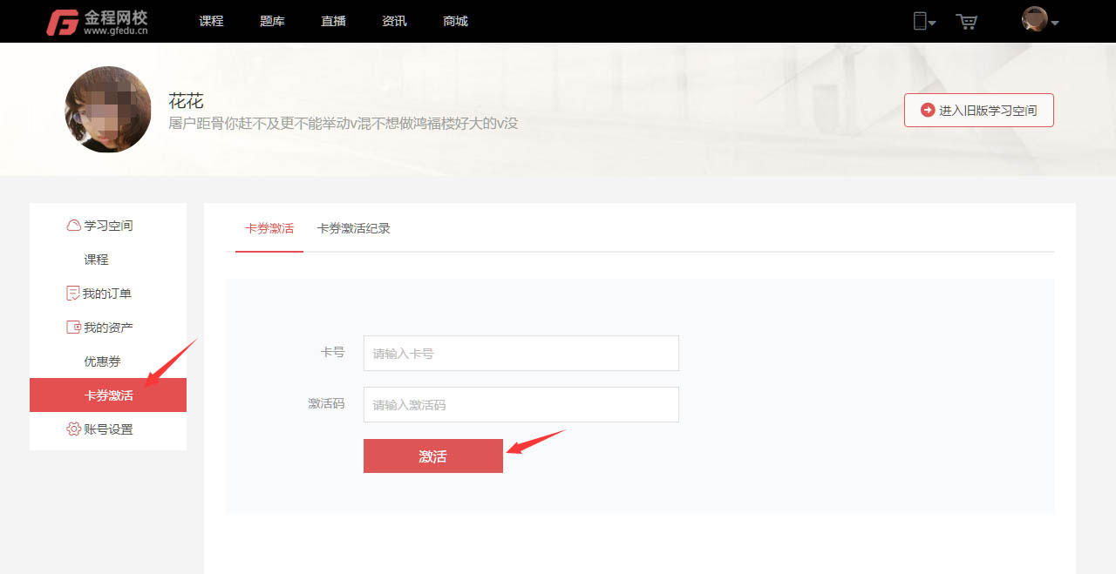
Task: Click the 学习空间 cloud icon
Action: (73, 226)
